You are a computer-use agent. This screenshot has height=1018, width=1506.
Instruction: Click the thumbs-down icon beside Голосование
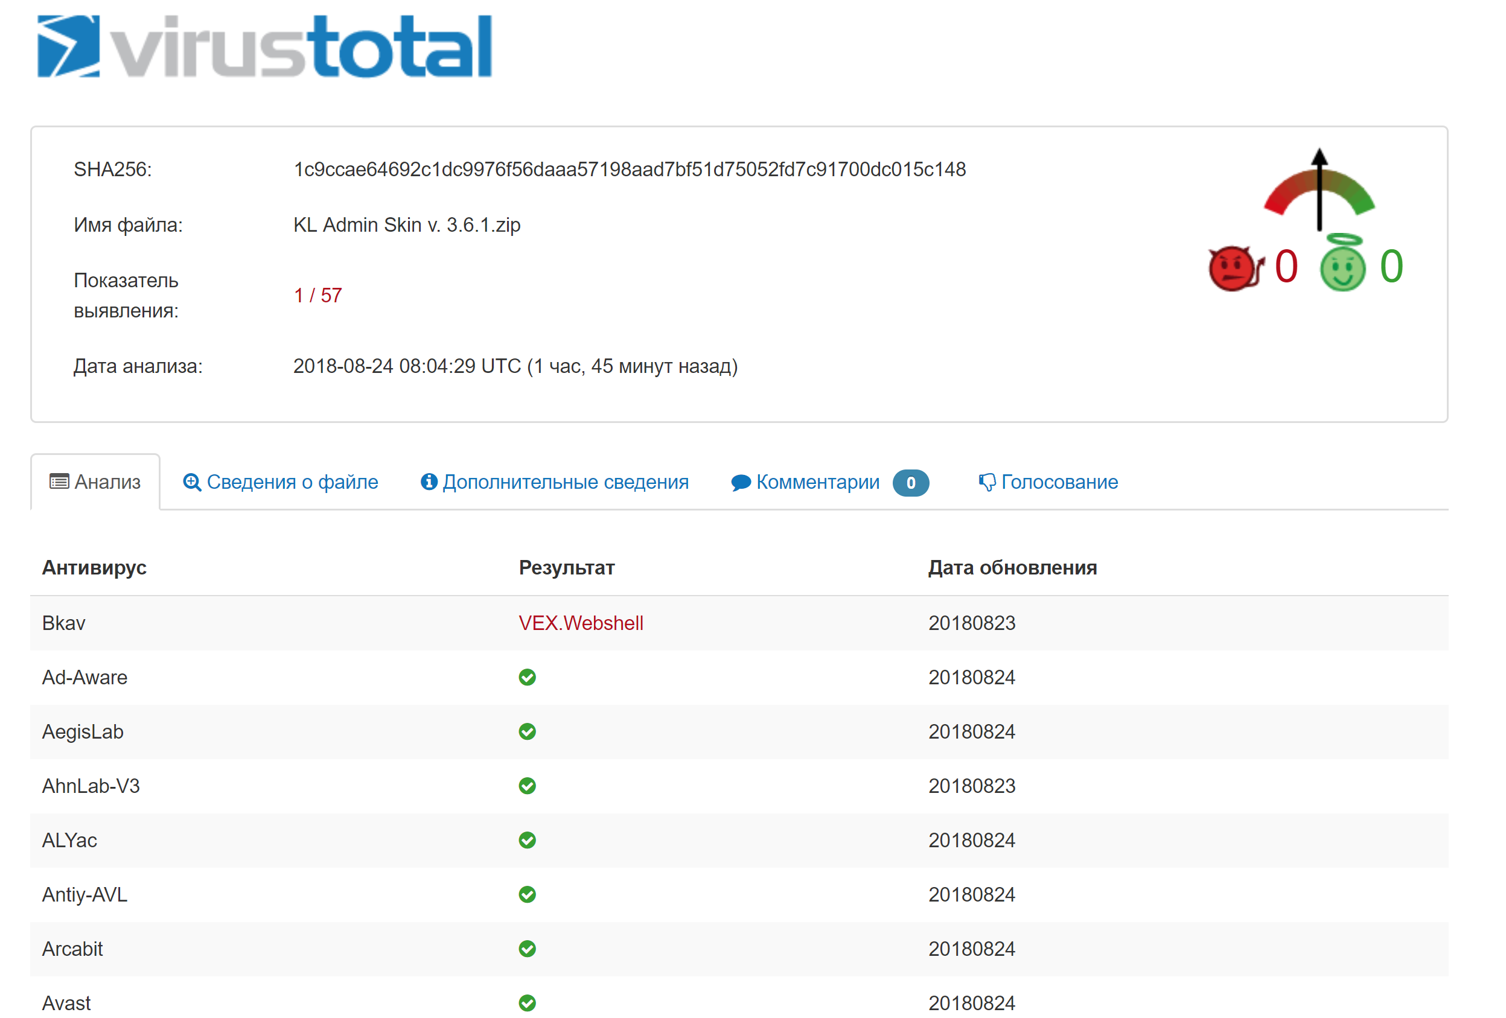pos(987,482)
